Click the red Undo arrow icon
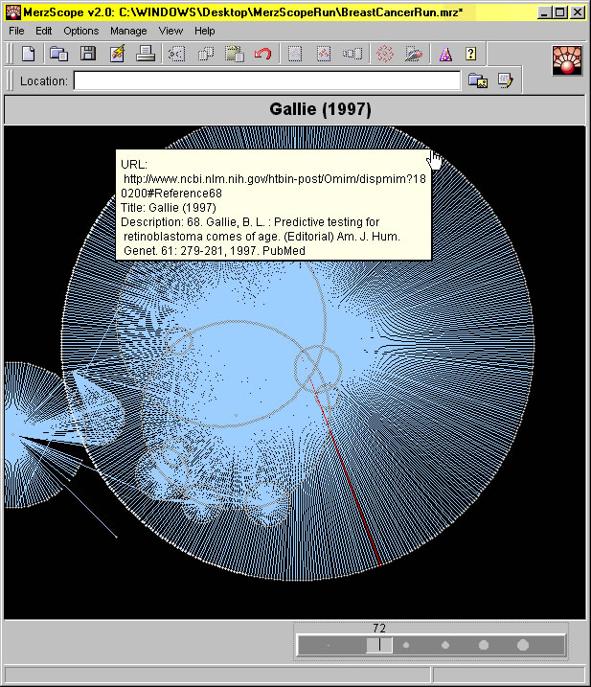 click(x=262, y=54)
